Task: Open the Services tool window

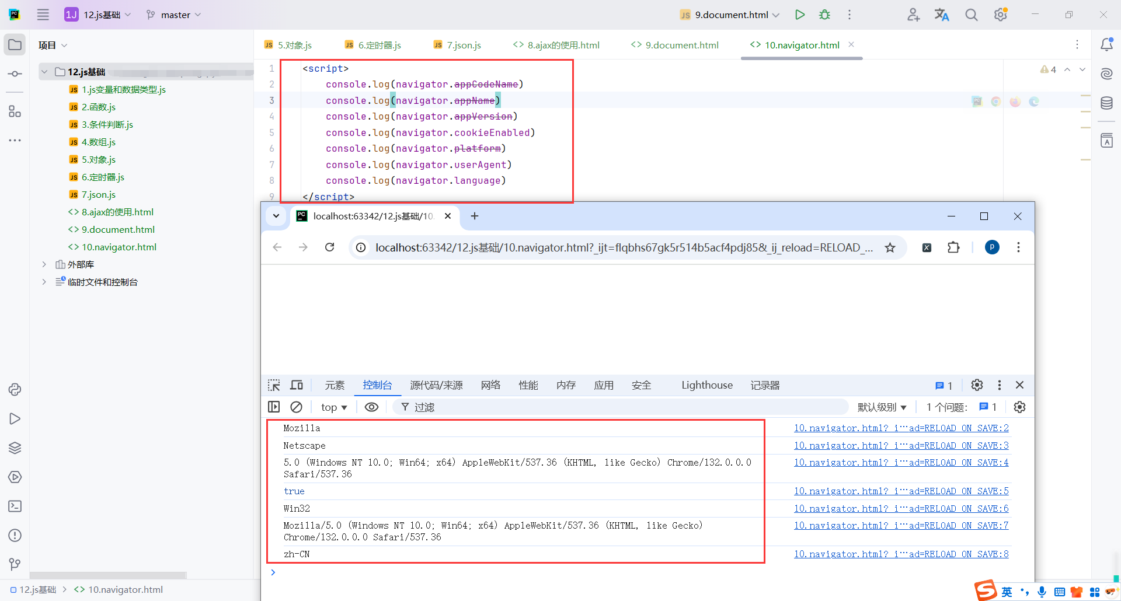Action: click(15, 477)
